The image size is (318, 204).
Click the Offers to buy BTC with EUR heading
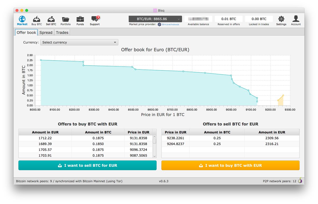tap(87, 124)
